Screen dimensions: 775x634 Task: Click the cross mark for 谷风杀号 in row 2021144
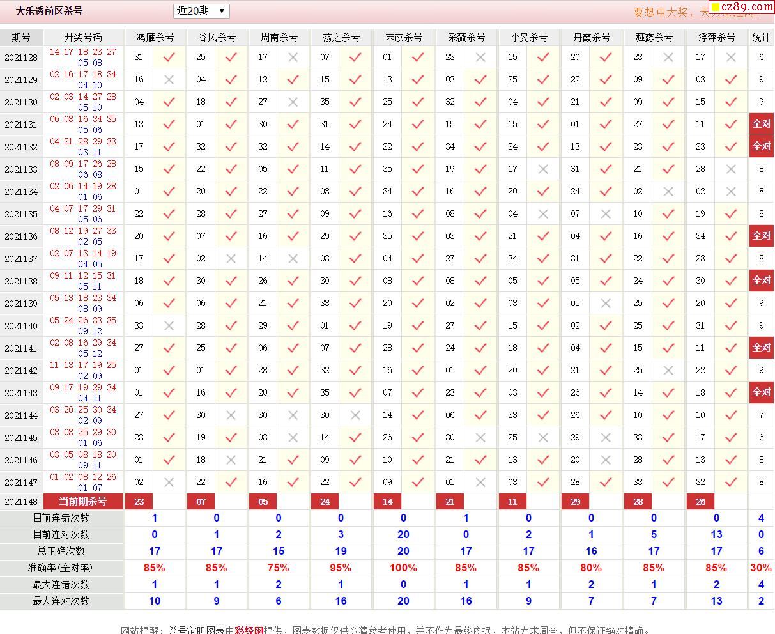pos(231,415)
